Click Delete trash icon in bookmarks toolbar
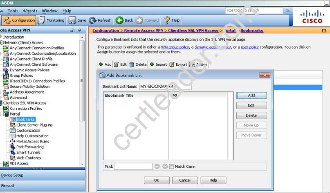 coord(132,64)
